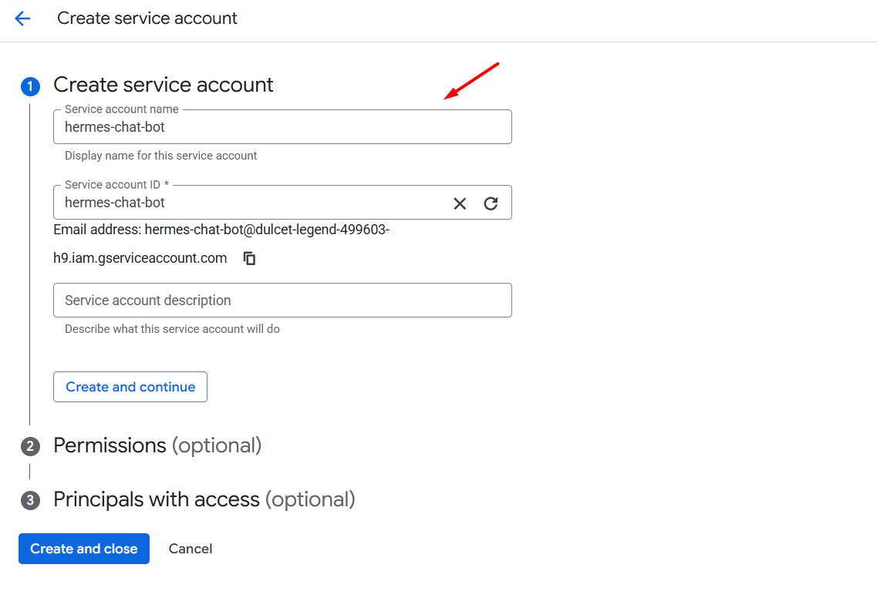Clear the Service account ID field

pos(460,203)
